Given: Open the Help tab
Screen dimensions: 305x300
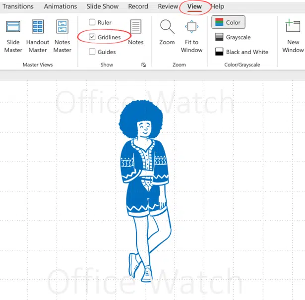Looking at the screenshot, I should click(218, 6).
